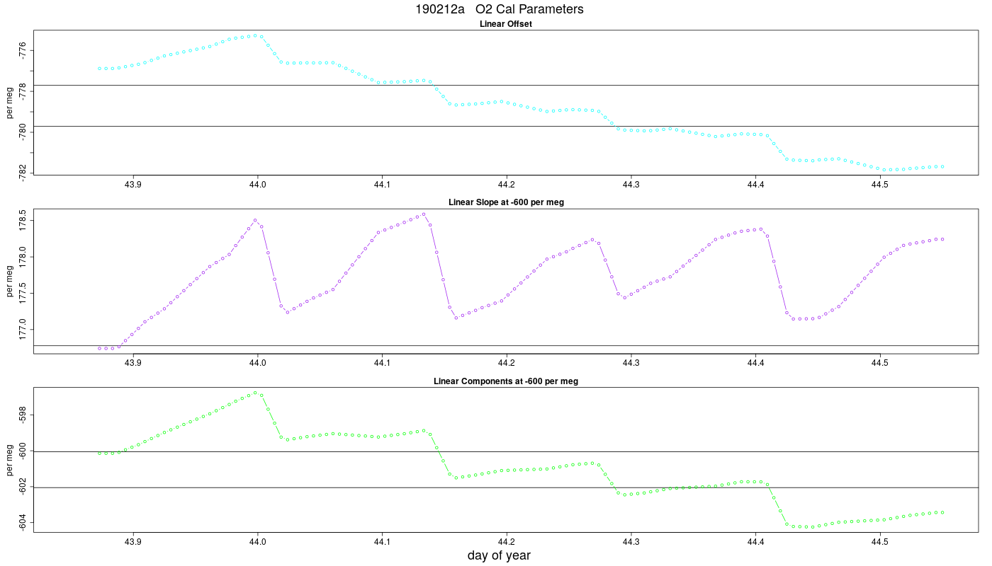Click the "day of year" axis label
Screen dimensions: 992x566
click(x=499, y=556)
